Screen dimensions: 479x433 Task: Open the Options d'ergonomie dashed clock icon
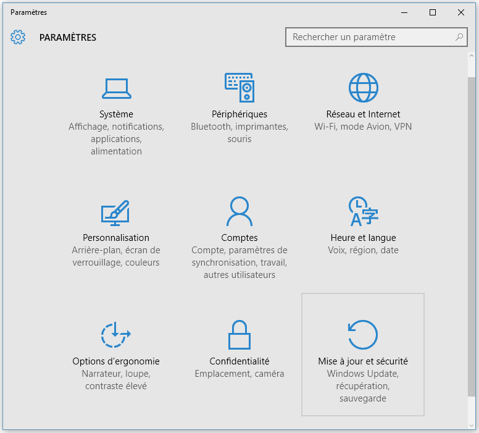[x=115, y=335]
